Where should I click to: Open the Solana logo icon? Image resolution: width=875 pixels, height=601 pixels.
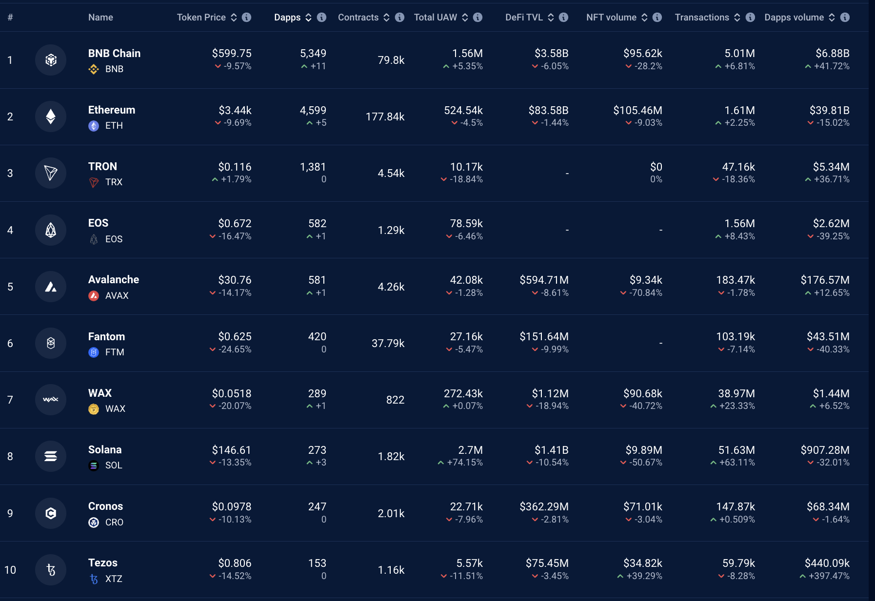click(x=51, y=456)
